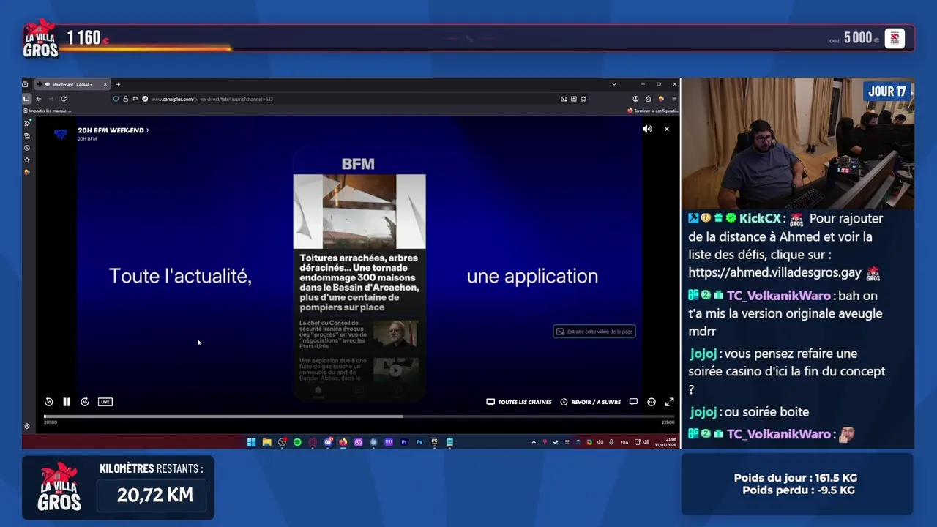Open the tray volume flyout
Viewport: 937px width, 527px height.
646,442
